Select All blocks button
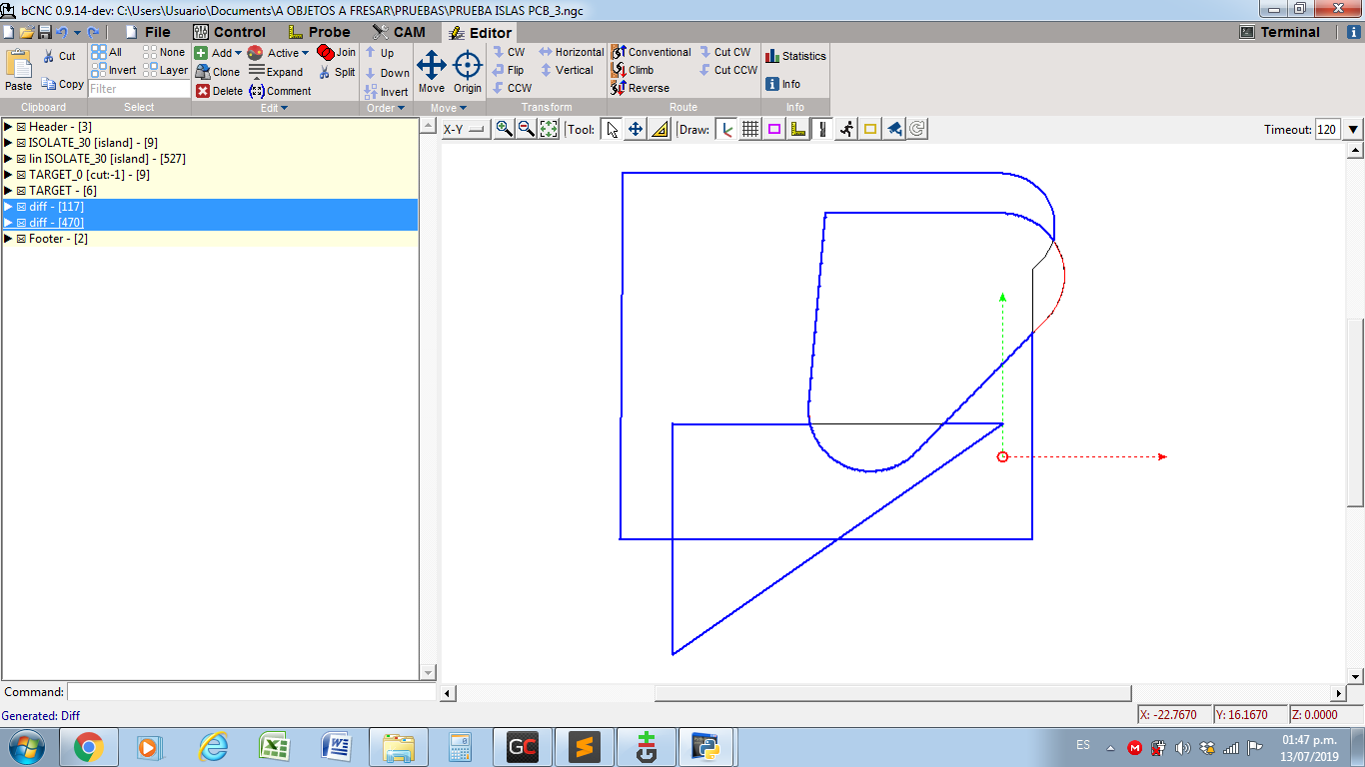This screenshot has height=767, width=1365. (x=107, y=52)
